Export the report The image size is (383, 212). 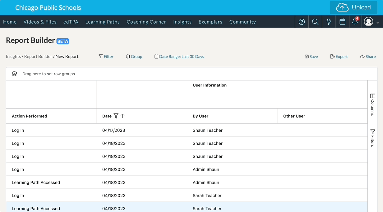coord(339,57)
